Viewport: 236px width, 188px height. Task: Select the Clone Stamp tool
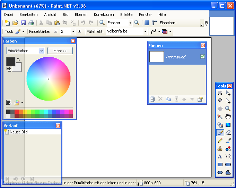[x=220, y=149]
